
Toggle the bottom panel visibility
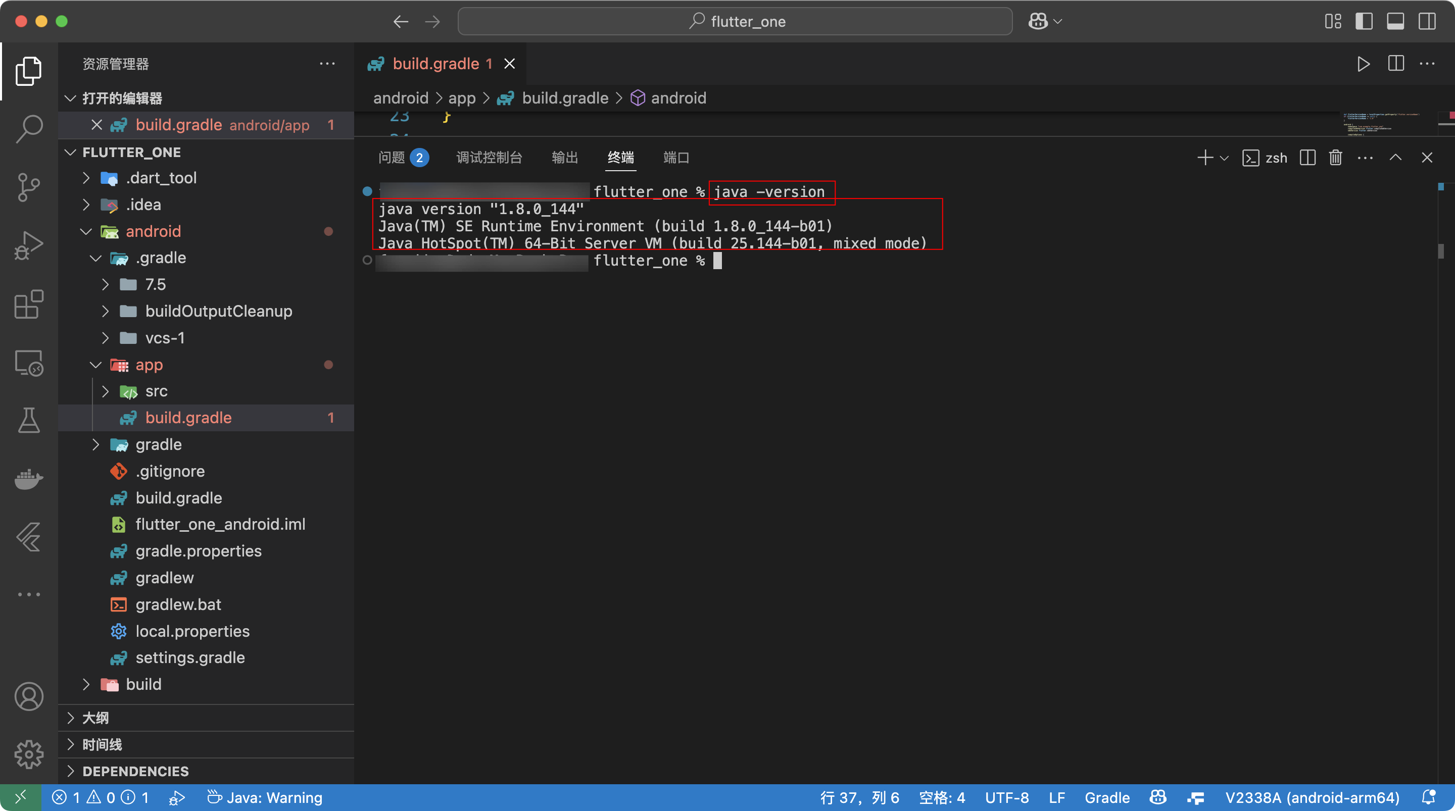coord(1395,21)
